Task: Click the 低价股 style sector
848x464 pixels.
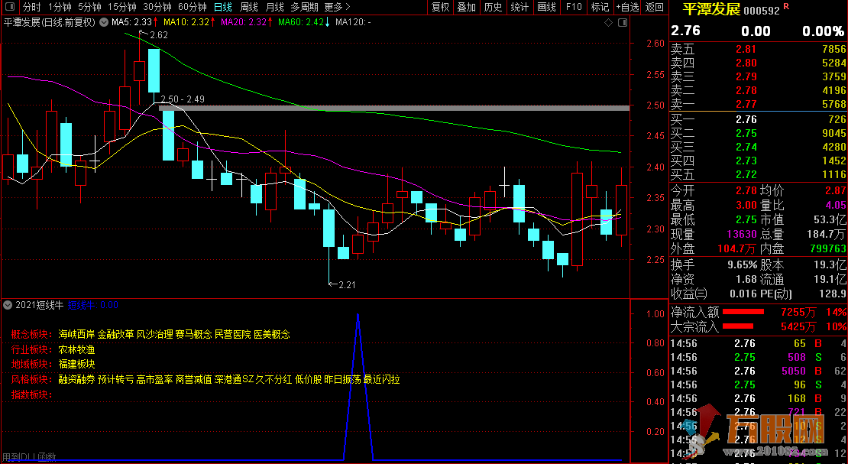Action: coord(309,380)
